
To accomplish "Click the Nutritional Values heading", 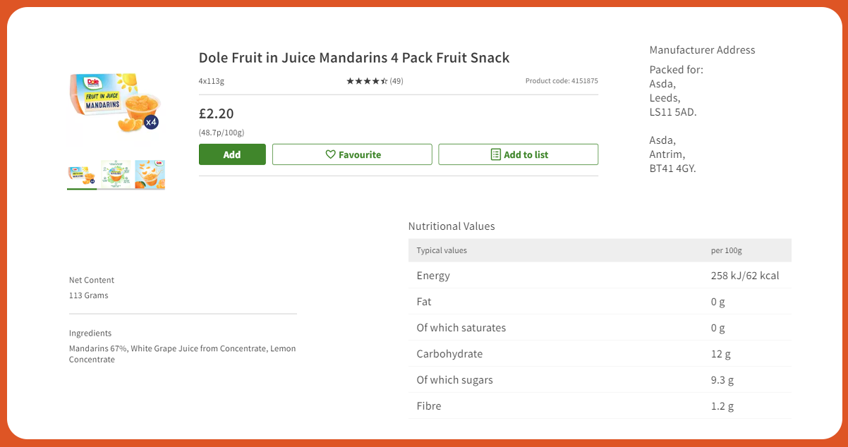I will pos(452,226).
